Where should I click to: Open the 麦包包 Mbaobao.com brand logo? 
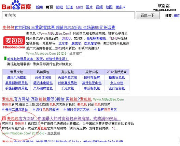click(x=14, y=42)
